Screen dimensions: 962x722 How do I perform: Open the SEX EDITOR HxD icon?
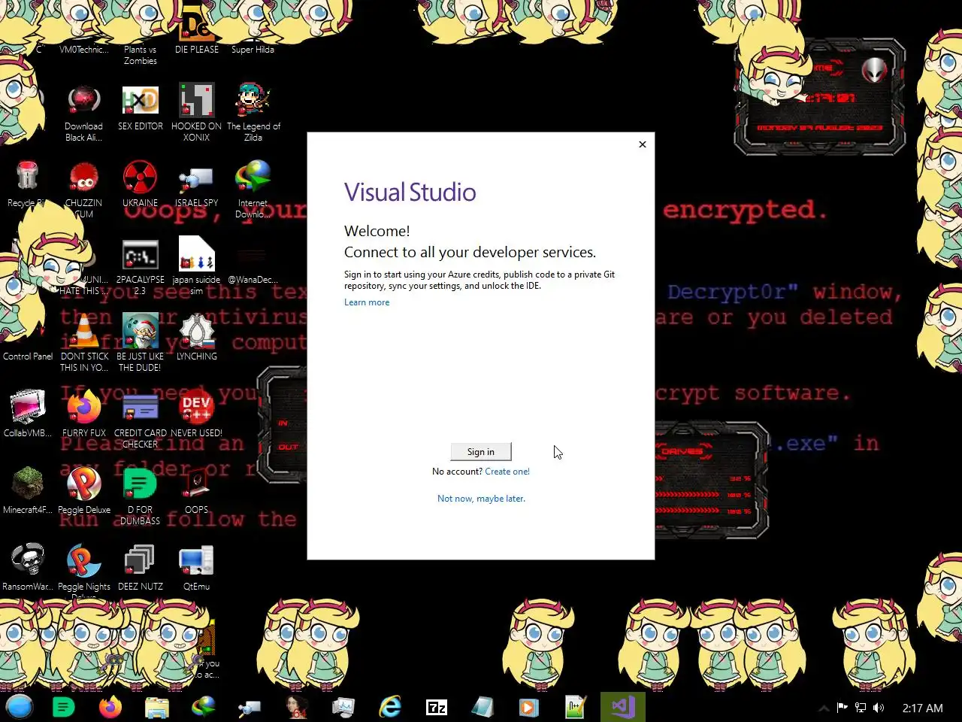pyautogui.click(x=141, y=108)
